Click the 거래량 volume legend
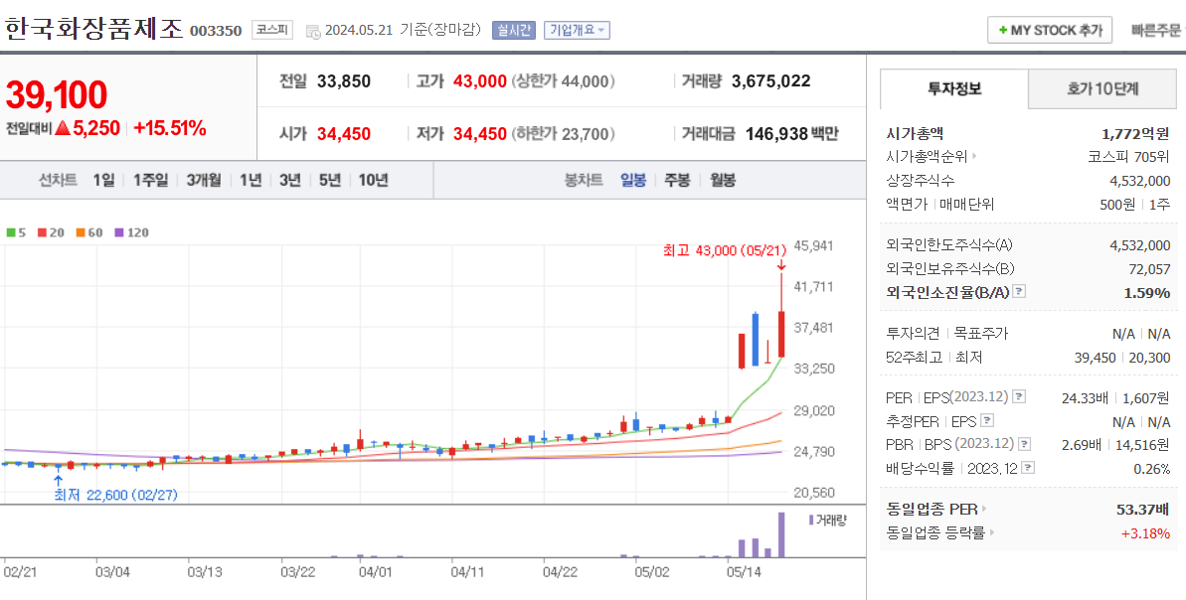Screen dimensions: 1186x600 (x=827, y=520)
